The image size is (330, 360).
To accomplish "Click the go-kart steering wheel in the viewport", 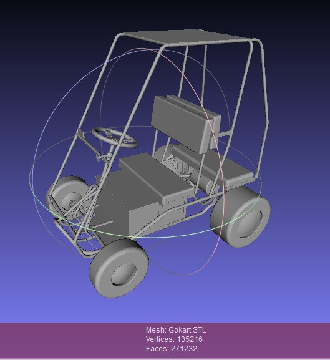I will point(115,137).
